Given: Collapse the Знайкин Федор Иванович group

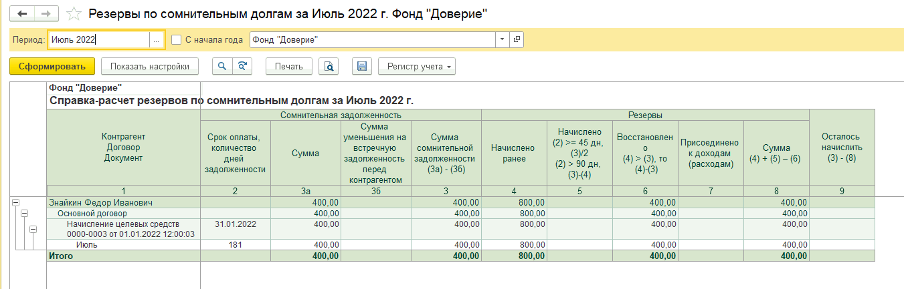Looking at the screenshot, I should click(15, 202).
